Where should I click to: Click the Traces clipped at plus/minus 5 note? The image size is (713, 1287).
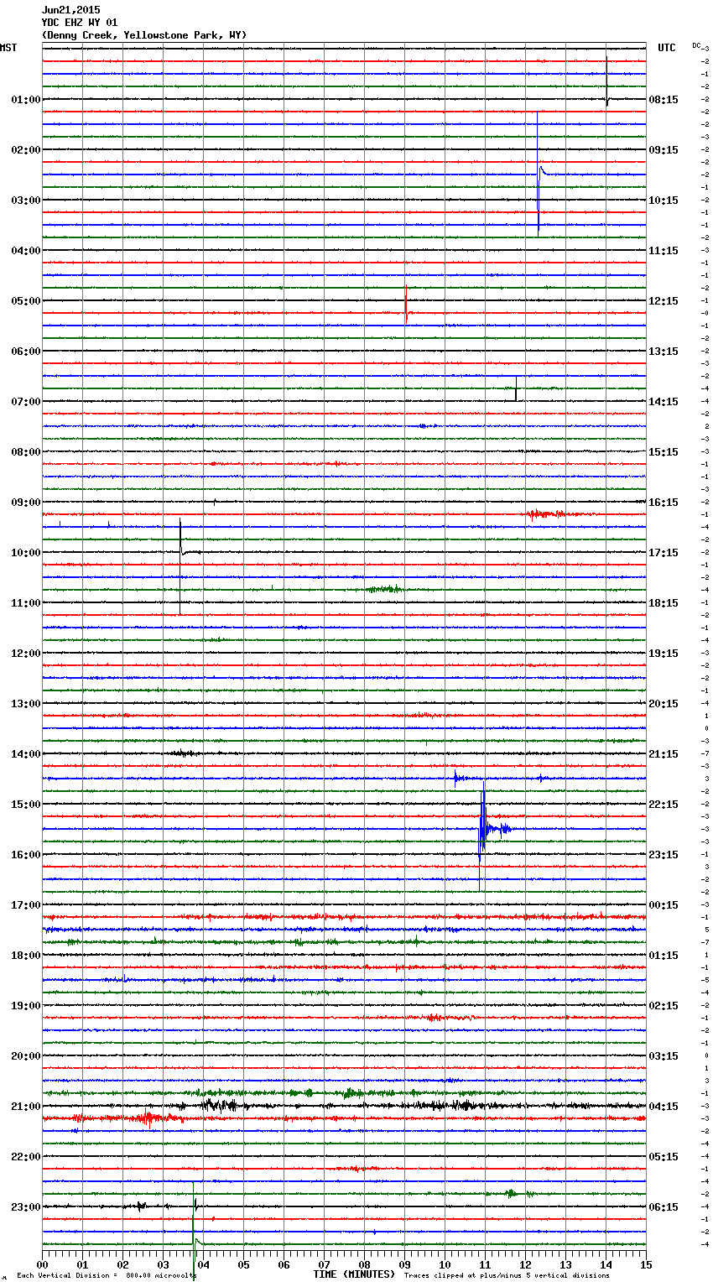click(507, 1275)
